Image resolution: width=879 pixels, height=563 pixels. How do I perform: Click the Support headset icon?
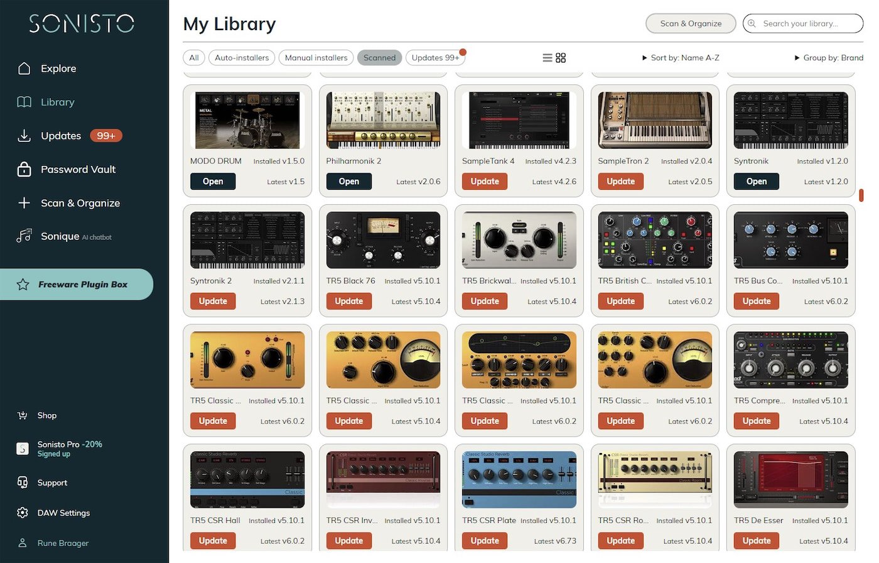(x=23, y=483)
